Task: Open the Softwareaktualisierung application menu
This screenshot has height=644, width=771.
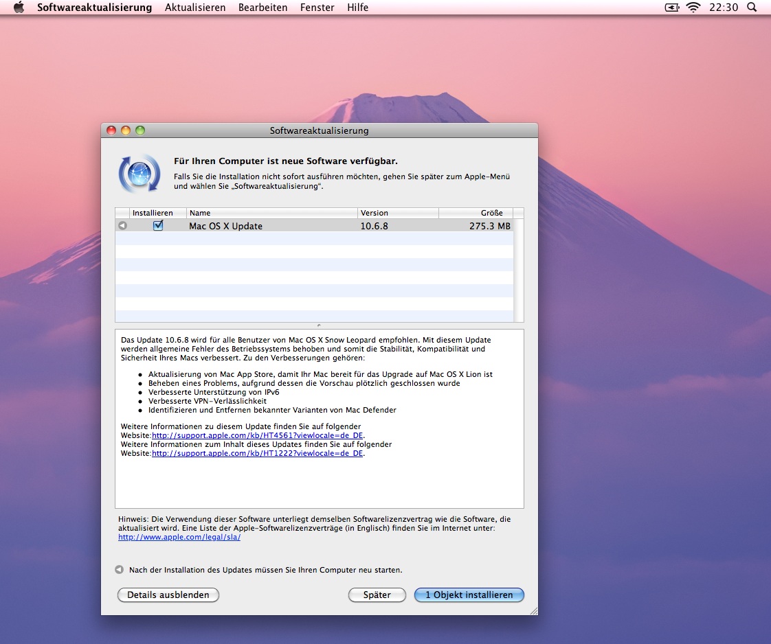Action: pos(94,8)
